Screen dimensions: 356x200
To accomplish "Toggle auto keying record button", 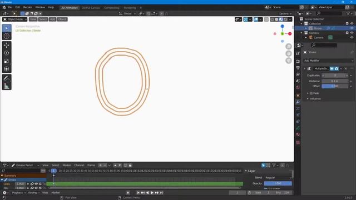I will coord(128,193).
